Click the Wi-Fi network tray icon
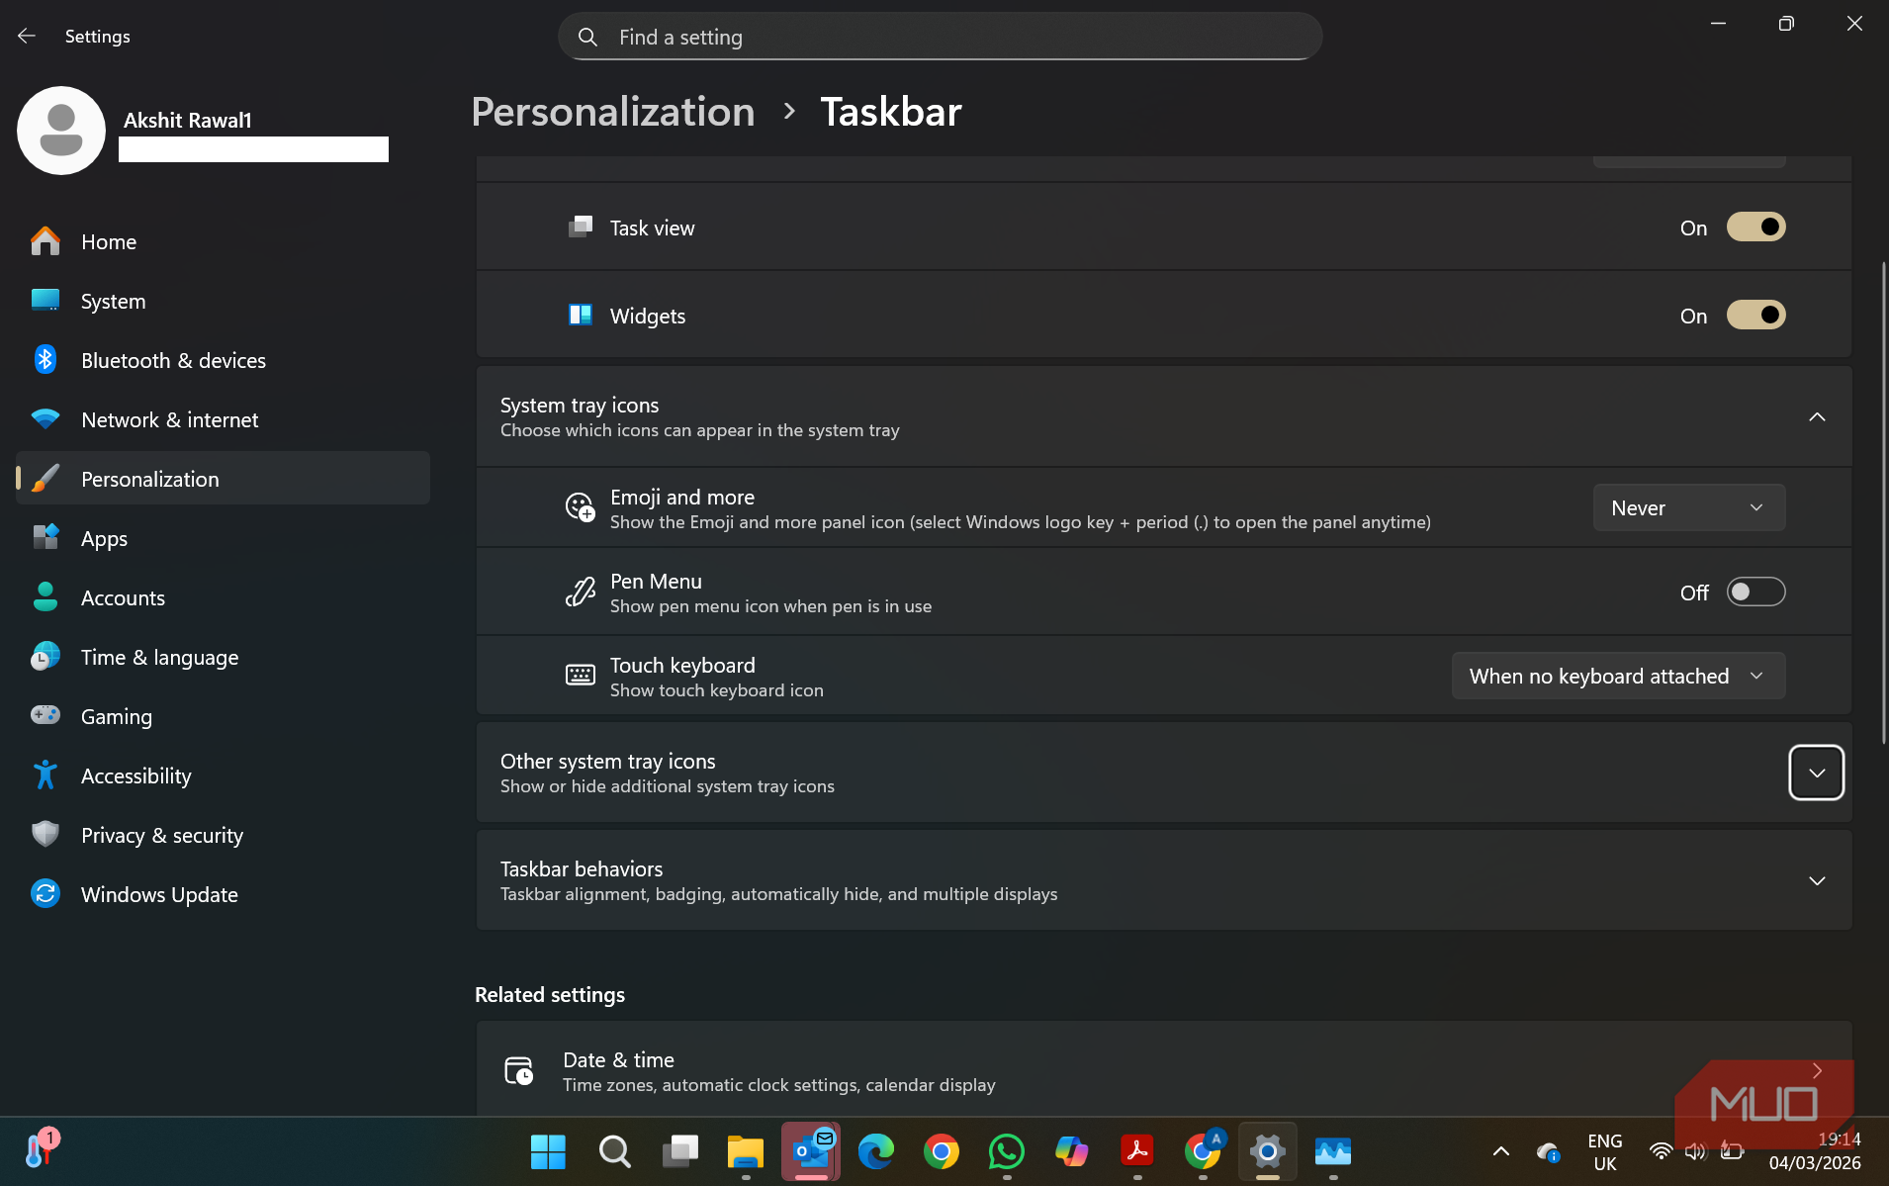Viewport: 1889px width, 1186px height. pyautogui.click(x=1661, y=1151)
